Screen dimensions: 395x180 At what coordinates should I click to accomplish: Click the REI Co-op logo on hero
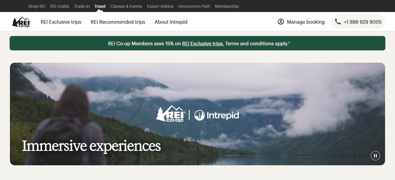click(170, 114)
